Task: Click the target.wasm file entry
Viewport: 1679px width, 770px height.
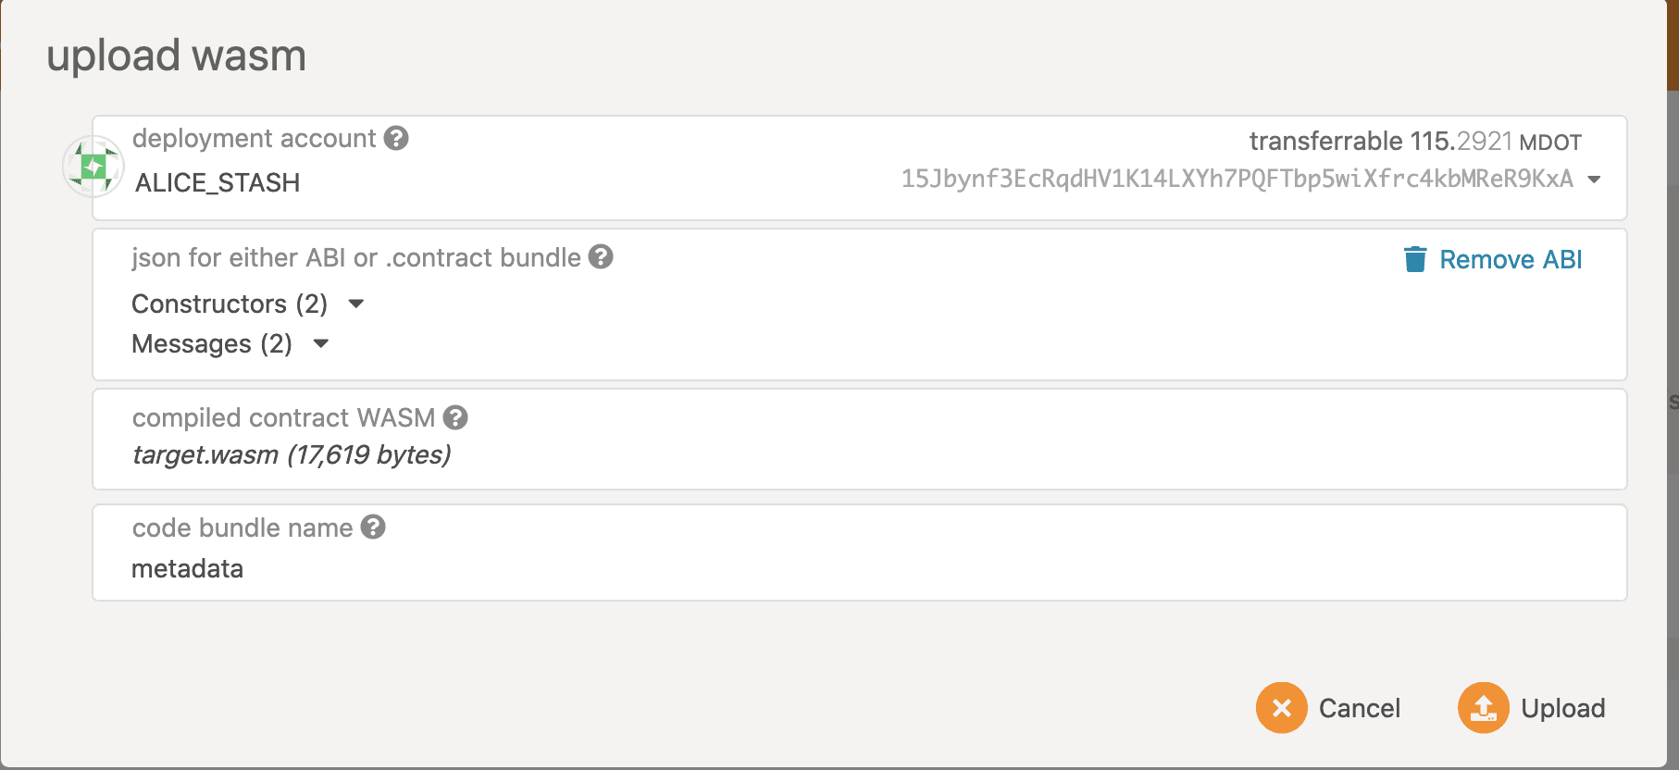Action: tap(292, 454)
